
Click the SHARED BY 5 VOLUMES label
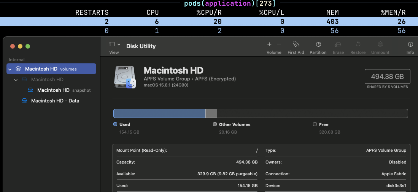point(387,87)
